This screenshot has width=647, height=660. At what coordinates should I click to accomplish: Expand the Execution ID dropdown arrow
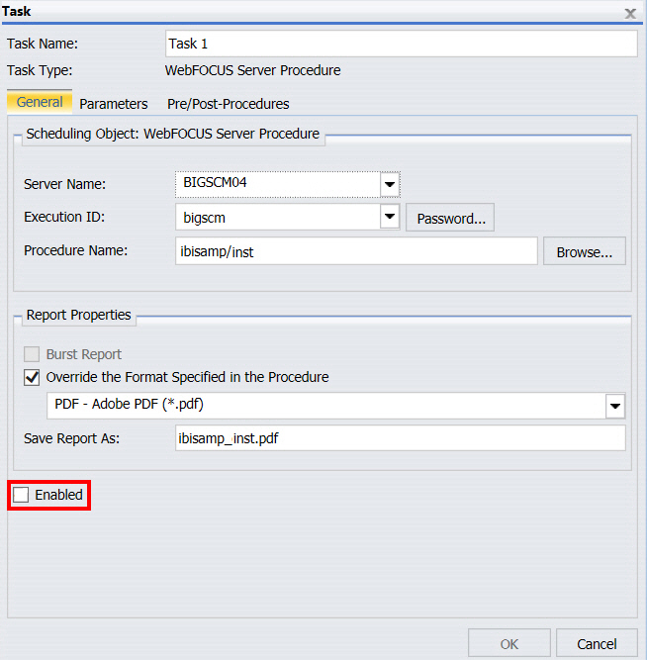click(x=390, y=217)
